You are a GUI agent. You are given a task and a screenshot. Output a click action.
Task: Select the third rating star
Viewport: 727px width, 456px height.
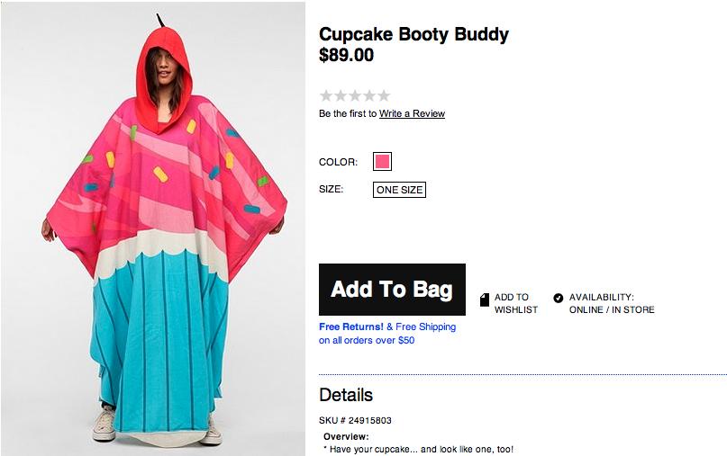tap(355, 95)
